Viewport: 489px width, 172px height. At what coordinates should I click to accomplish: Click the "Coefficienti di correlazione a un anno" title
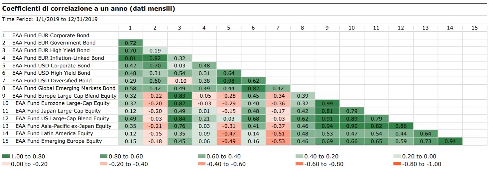(88, 9)
